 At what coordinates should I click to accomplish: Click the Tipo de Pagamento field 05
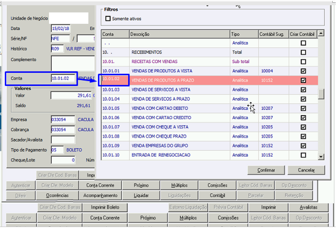point(57,150)
